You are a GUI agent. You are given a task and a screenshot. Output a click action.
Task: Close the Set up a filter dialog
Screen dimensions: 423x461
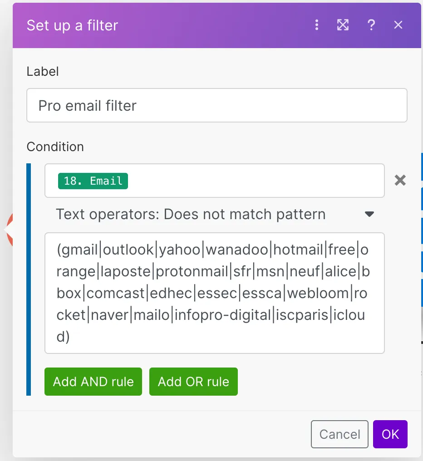click(398, 25)
